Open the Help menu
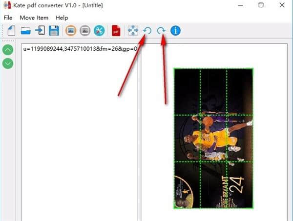Image resolution: width=293 pixels, height=221 pixels. point(62,18)
